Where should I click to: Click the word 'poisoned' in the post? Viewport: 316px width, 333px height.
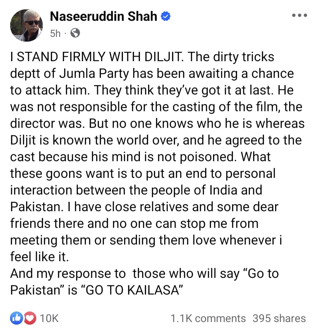(208, 157)
